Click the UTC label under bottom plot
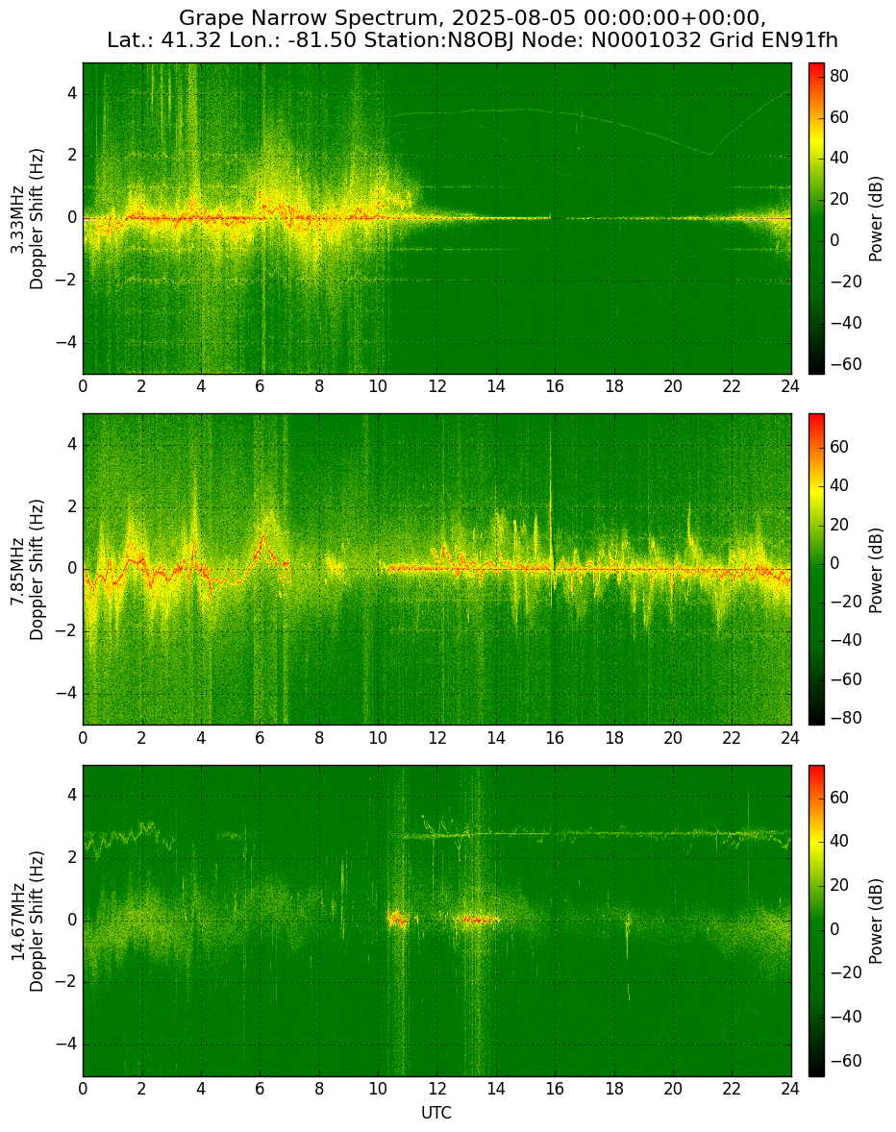Viewport: 896px width, 1132px height. [x=436, y=1113]
